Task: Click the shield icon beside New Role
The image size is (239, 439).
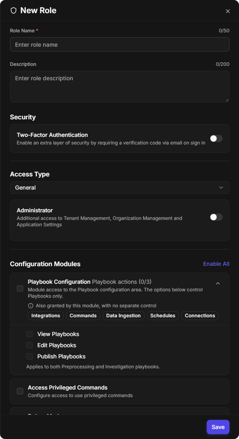Action: pyautogui.click(x=14, y=11)
